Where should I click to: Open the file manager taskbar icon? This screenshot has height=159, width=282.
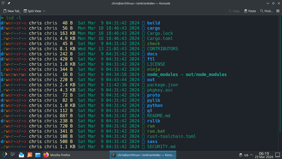click(x=38, y=155)
